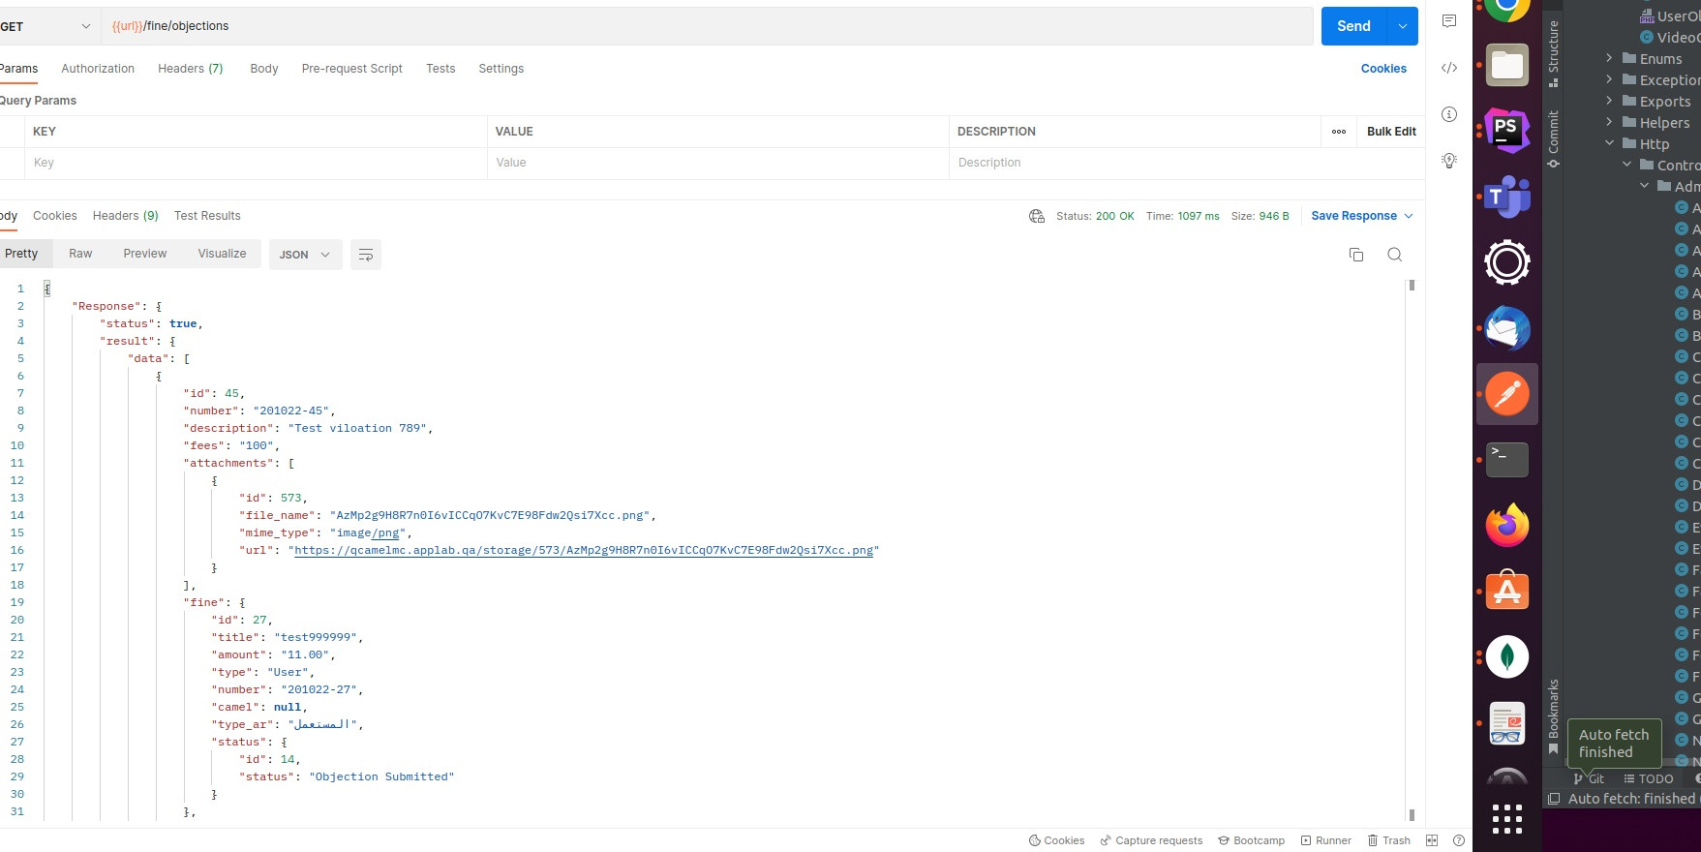Expand the Save Response dropdown
Viewport: 1701px width, 852px height.
pos(1361,216)
